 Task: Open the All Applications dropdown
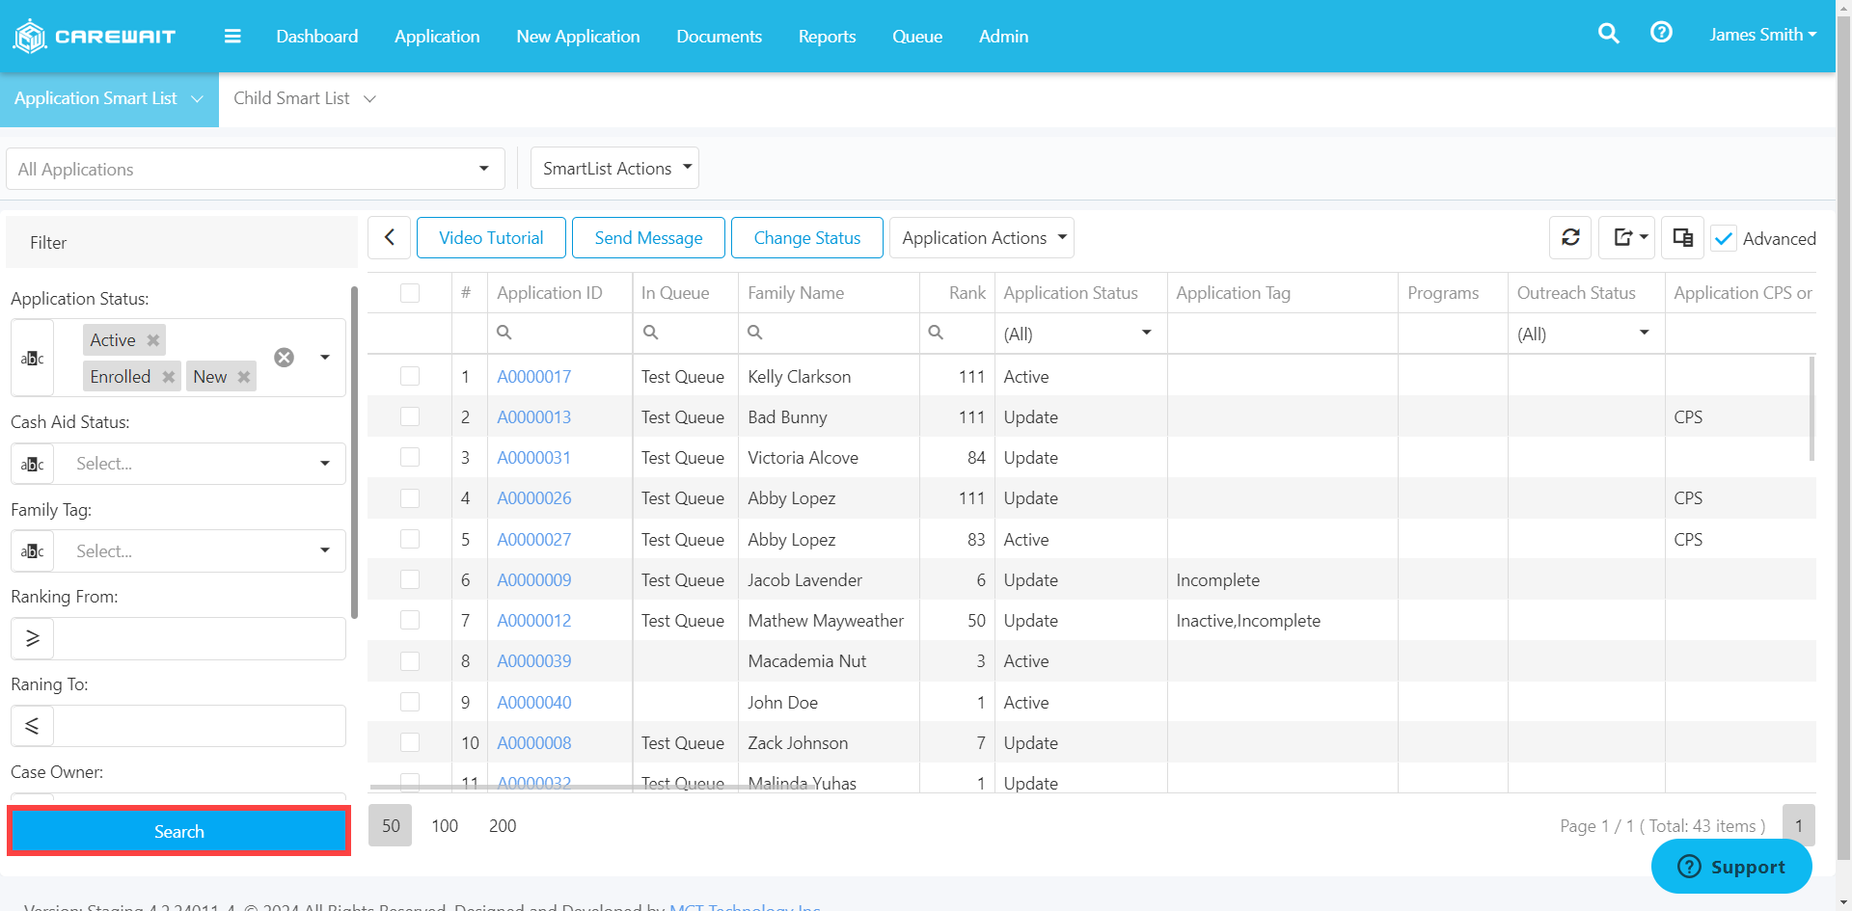pyautogui.click(x=256, y=169)
